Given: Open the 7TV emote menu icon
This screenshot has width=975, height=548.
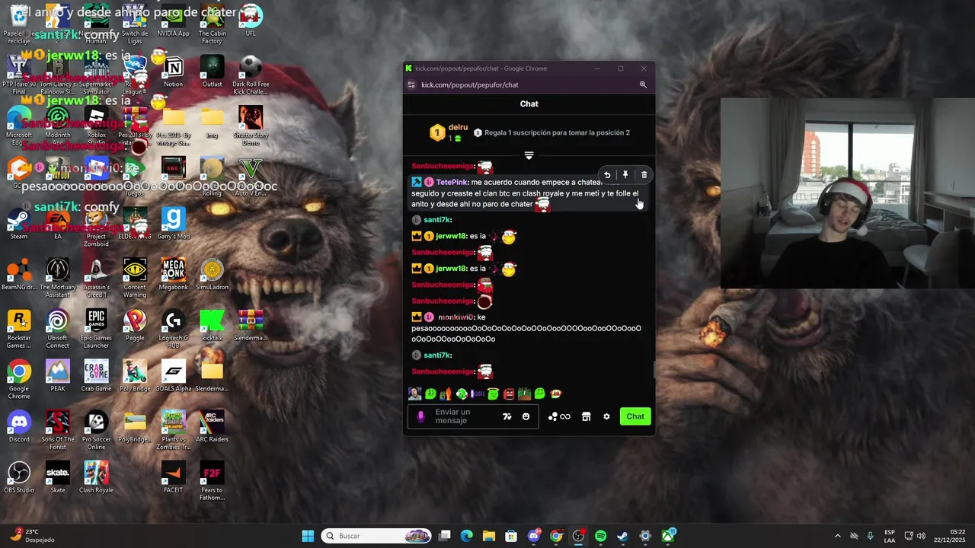Looking at the screenshot, I should (507, 416).
